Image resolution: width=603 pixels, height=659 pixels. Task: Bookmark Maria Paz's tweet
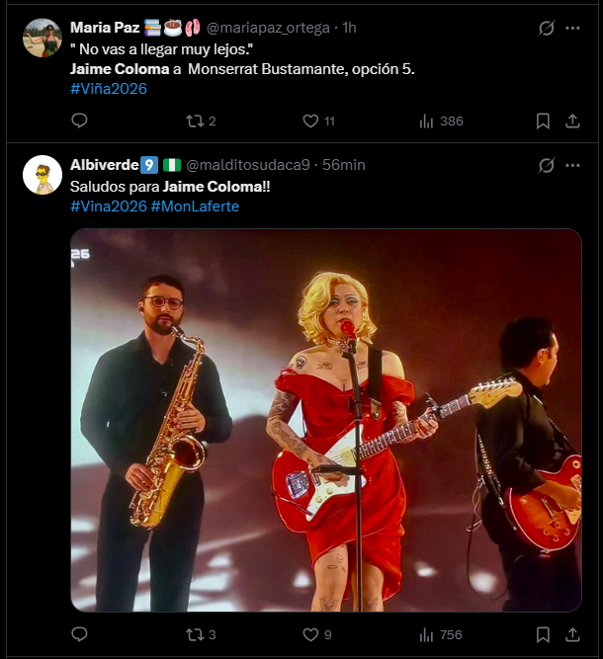[x=543, y=121]
